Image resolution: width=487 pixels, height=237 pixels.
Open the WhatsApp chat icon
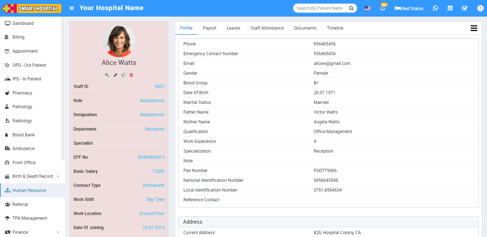435,8
